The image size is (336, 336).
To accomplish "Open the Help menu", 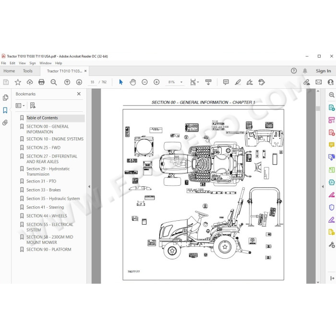I will [59, 63].
